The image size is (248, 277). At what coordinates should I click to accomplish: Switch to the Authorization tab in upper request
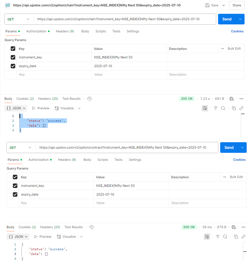click(x=37, y=31)
